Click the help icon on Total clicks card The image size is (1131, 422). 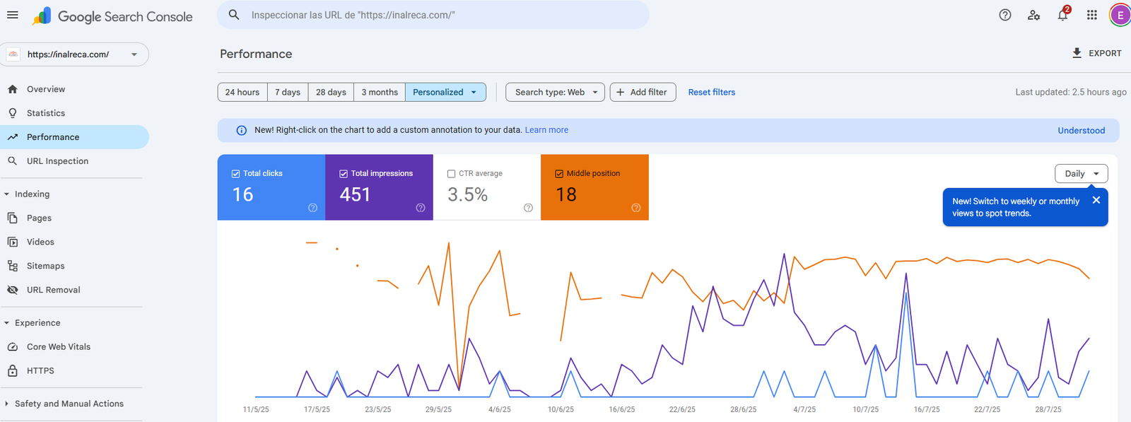pos(312,208)
